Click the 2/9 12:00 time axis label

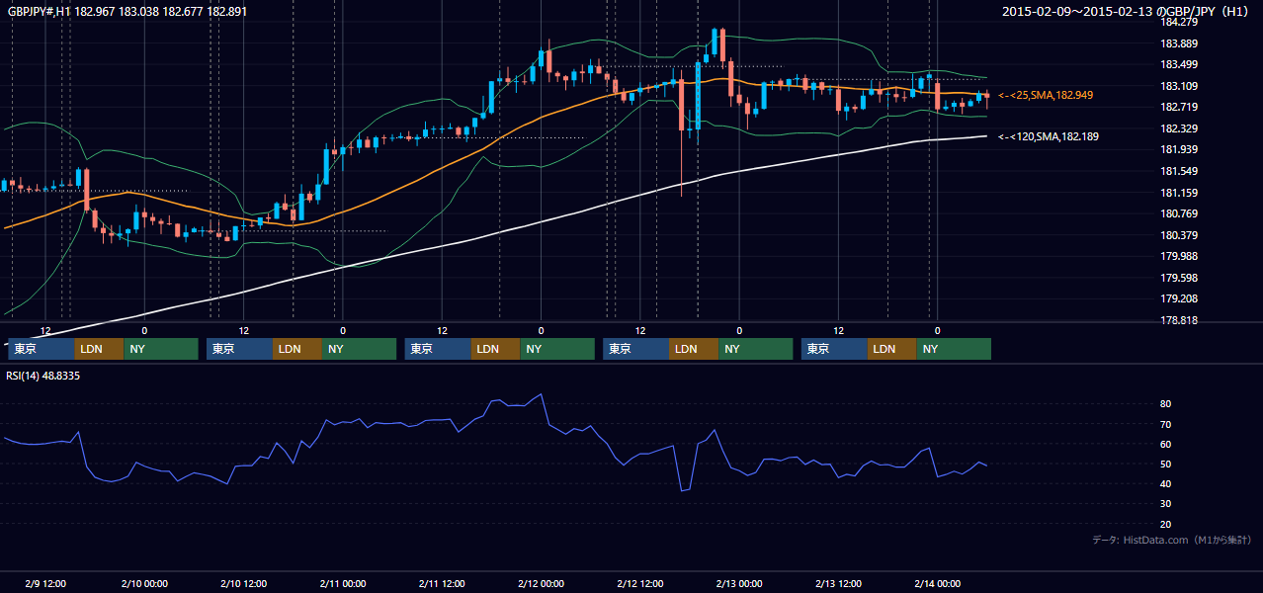(45, 583)
